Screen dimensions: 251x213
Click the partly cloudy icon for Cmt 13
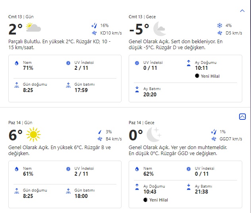click(x=33, y=28)
